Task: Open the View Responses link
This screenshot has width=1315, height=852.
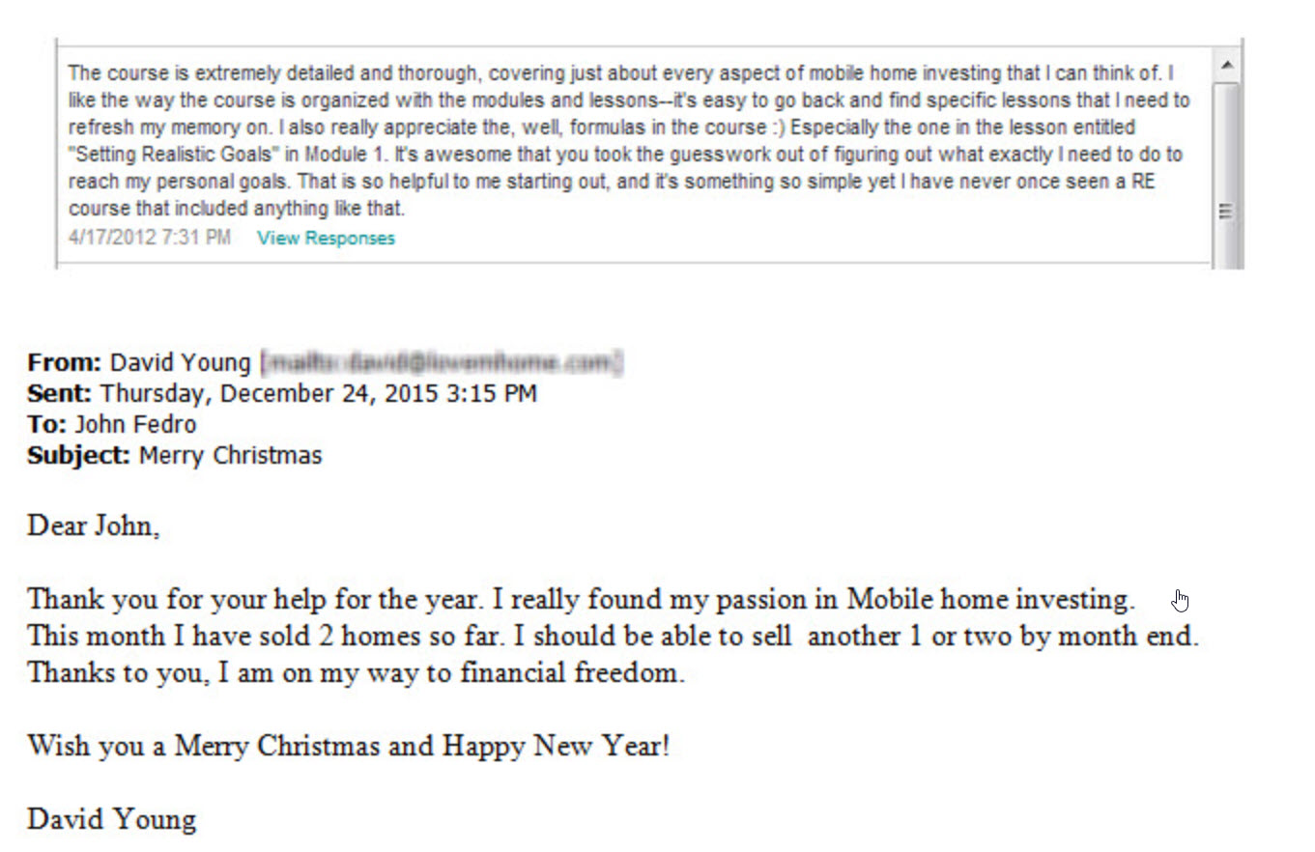Action: click(x=326, y=239)
